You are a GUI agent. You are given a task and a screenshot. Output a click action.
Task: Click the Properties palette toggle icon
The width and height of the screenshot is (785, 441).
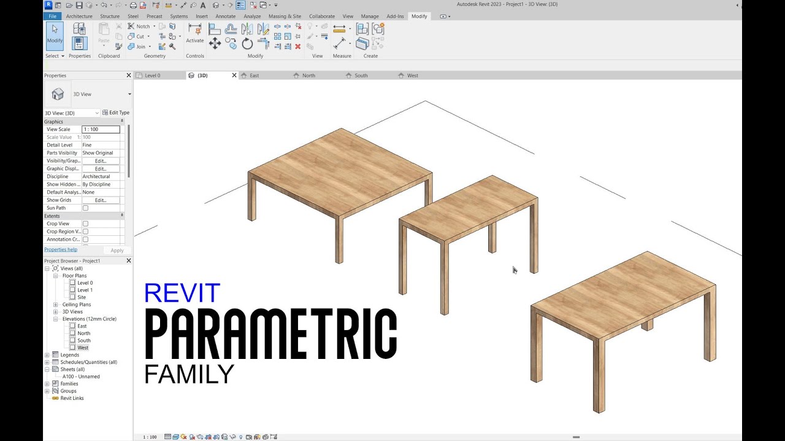pos(79,43)
